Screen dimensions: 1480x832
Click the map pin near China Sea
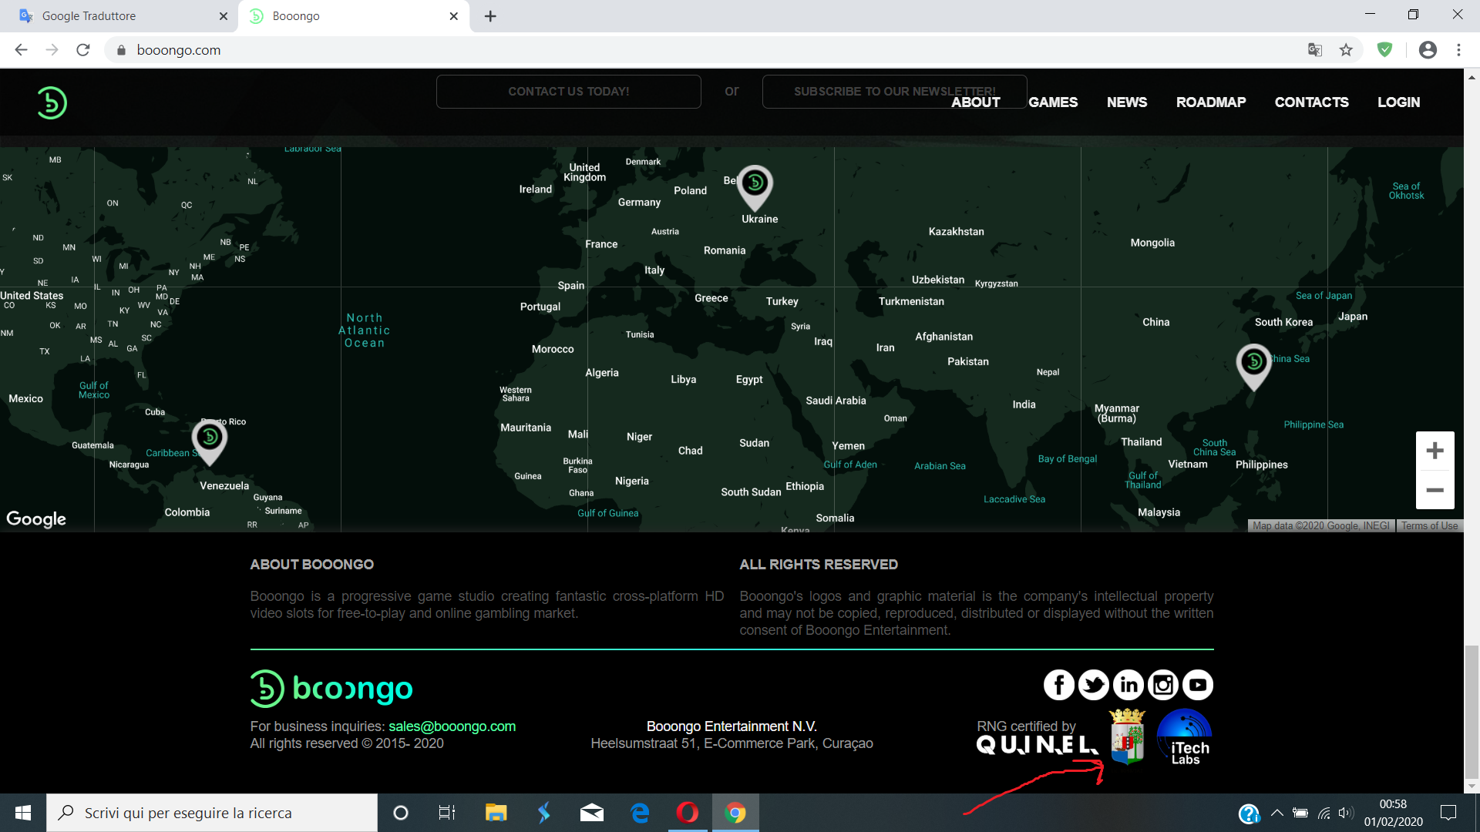pos(1254,367)
